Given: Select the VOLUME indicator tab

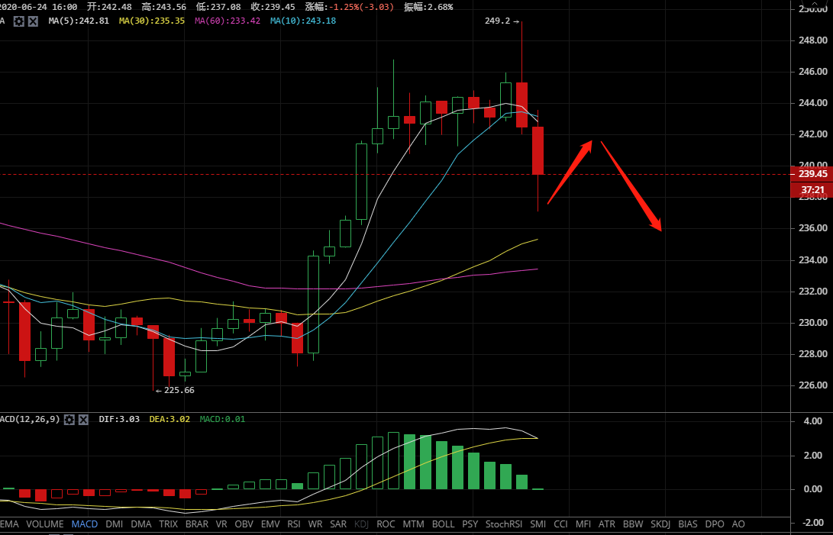Looking at the screenshot, I should point(45,524).
